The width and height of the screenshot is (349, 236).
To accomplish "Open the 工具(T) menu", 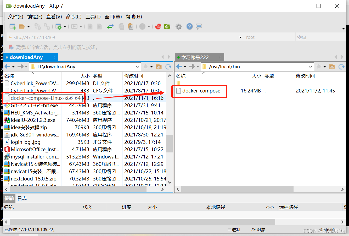I will coord(93,17).
